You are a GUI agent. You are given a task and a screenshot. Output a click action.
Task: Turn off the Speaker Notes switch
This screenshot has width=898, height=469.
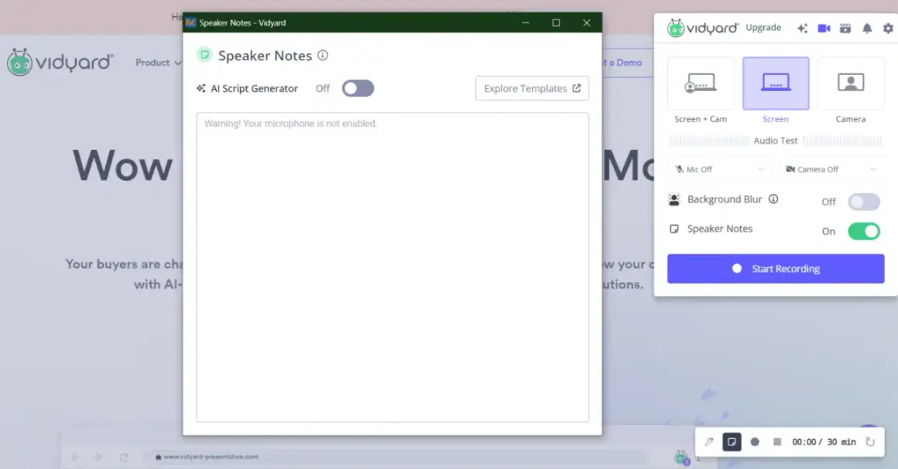tap(864, 231)
